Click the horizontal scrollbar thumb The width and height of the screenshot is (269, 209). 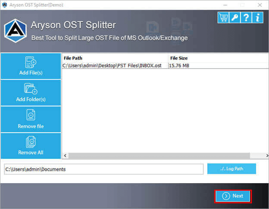(159, 156)
